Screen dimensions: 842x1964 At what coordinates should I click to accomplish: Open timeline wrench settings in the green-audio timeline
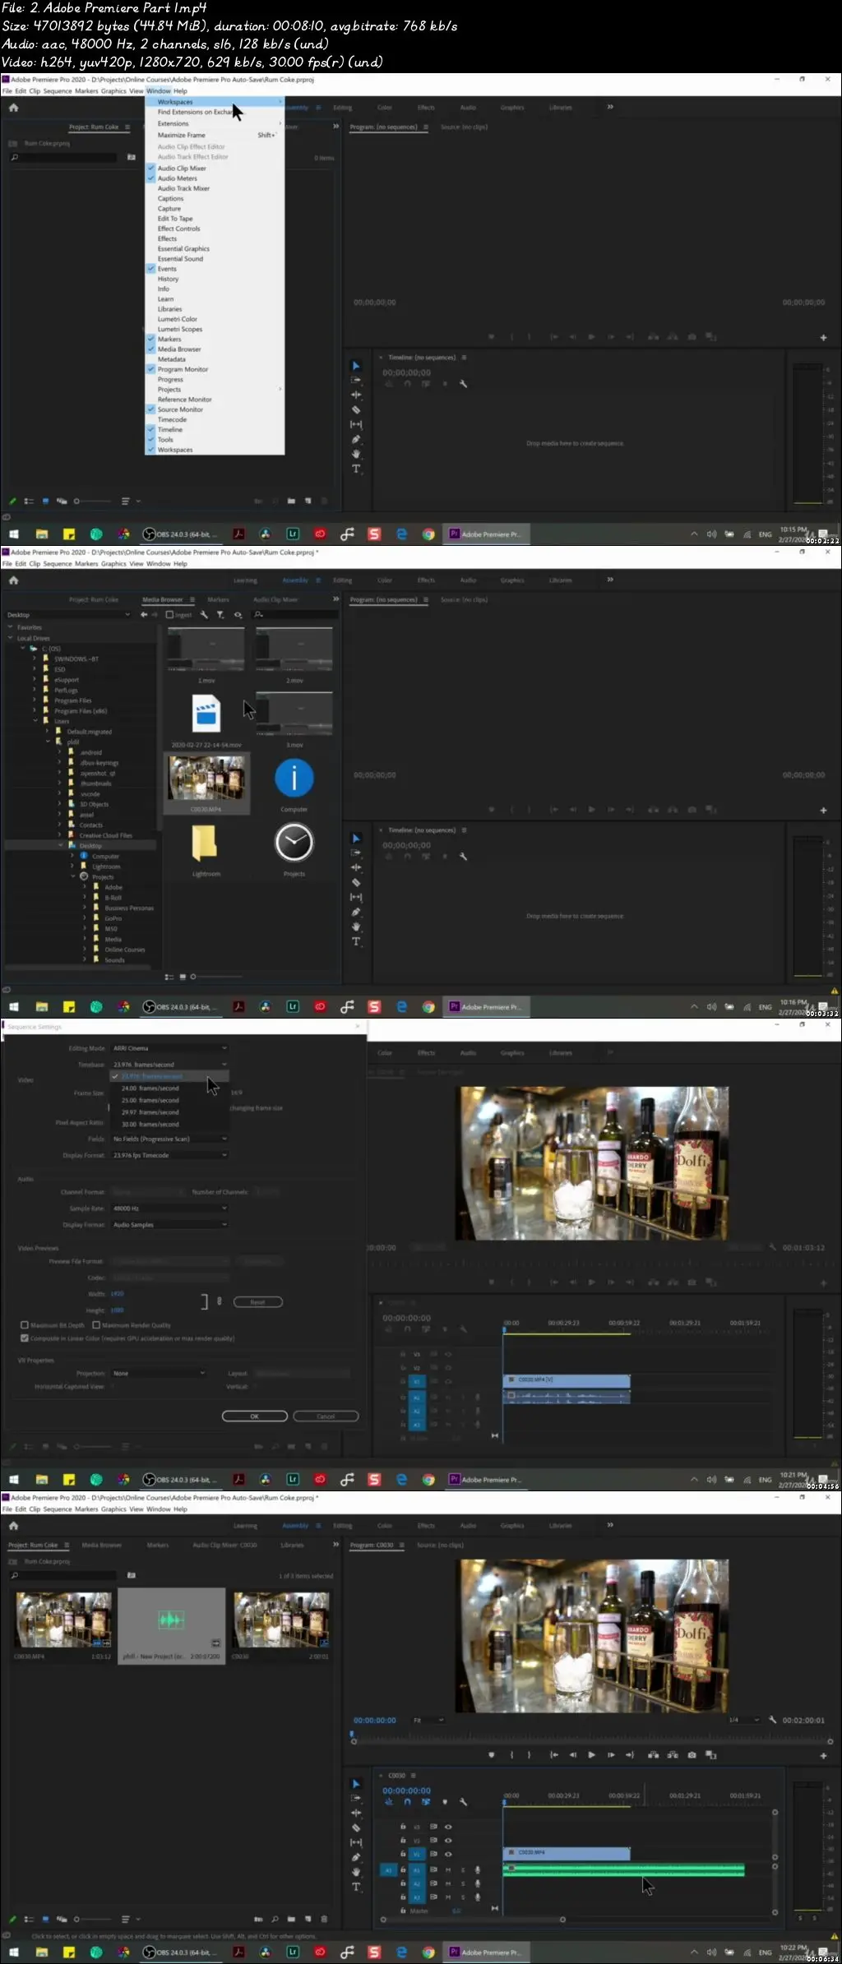[x=463, y=1801]
